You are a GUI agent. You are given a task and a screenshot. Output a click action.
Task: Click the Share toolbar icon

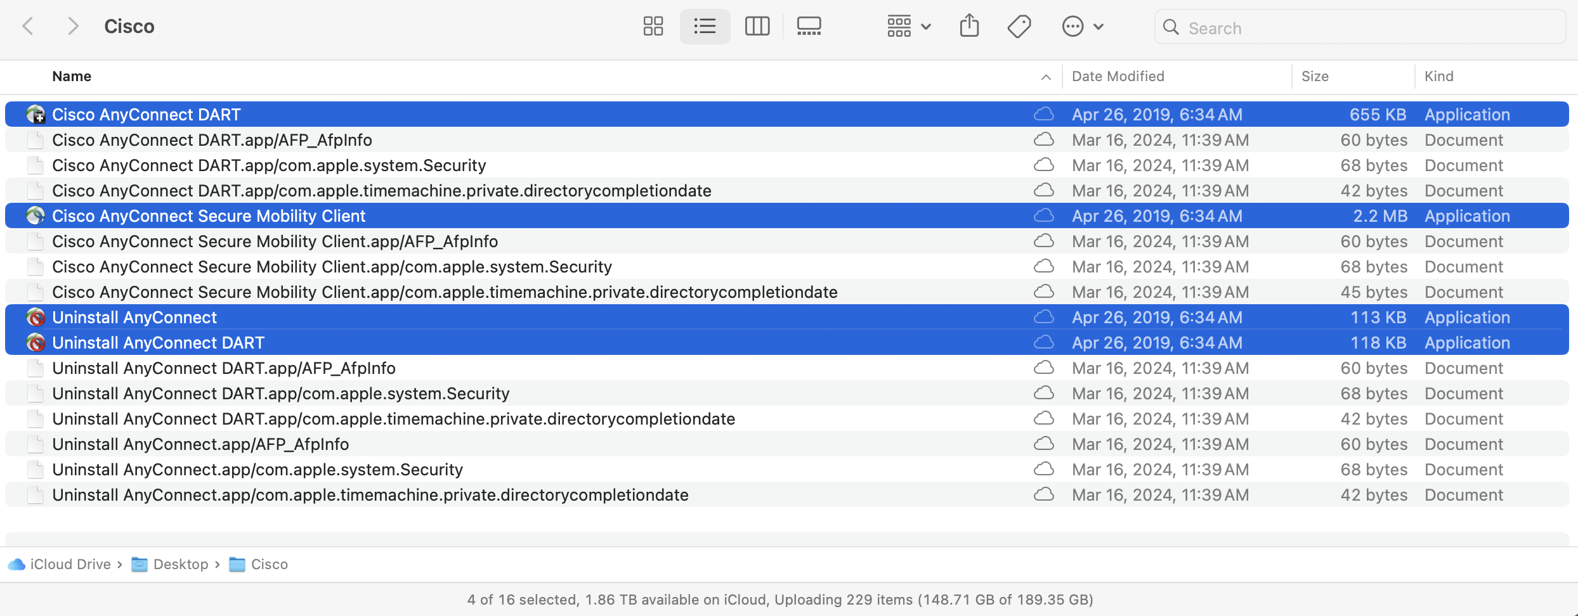pos(969,27)
